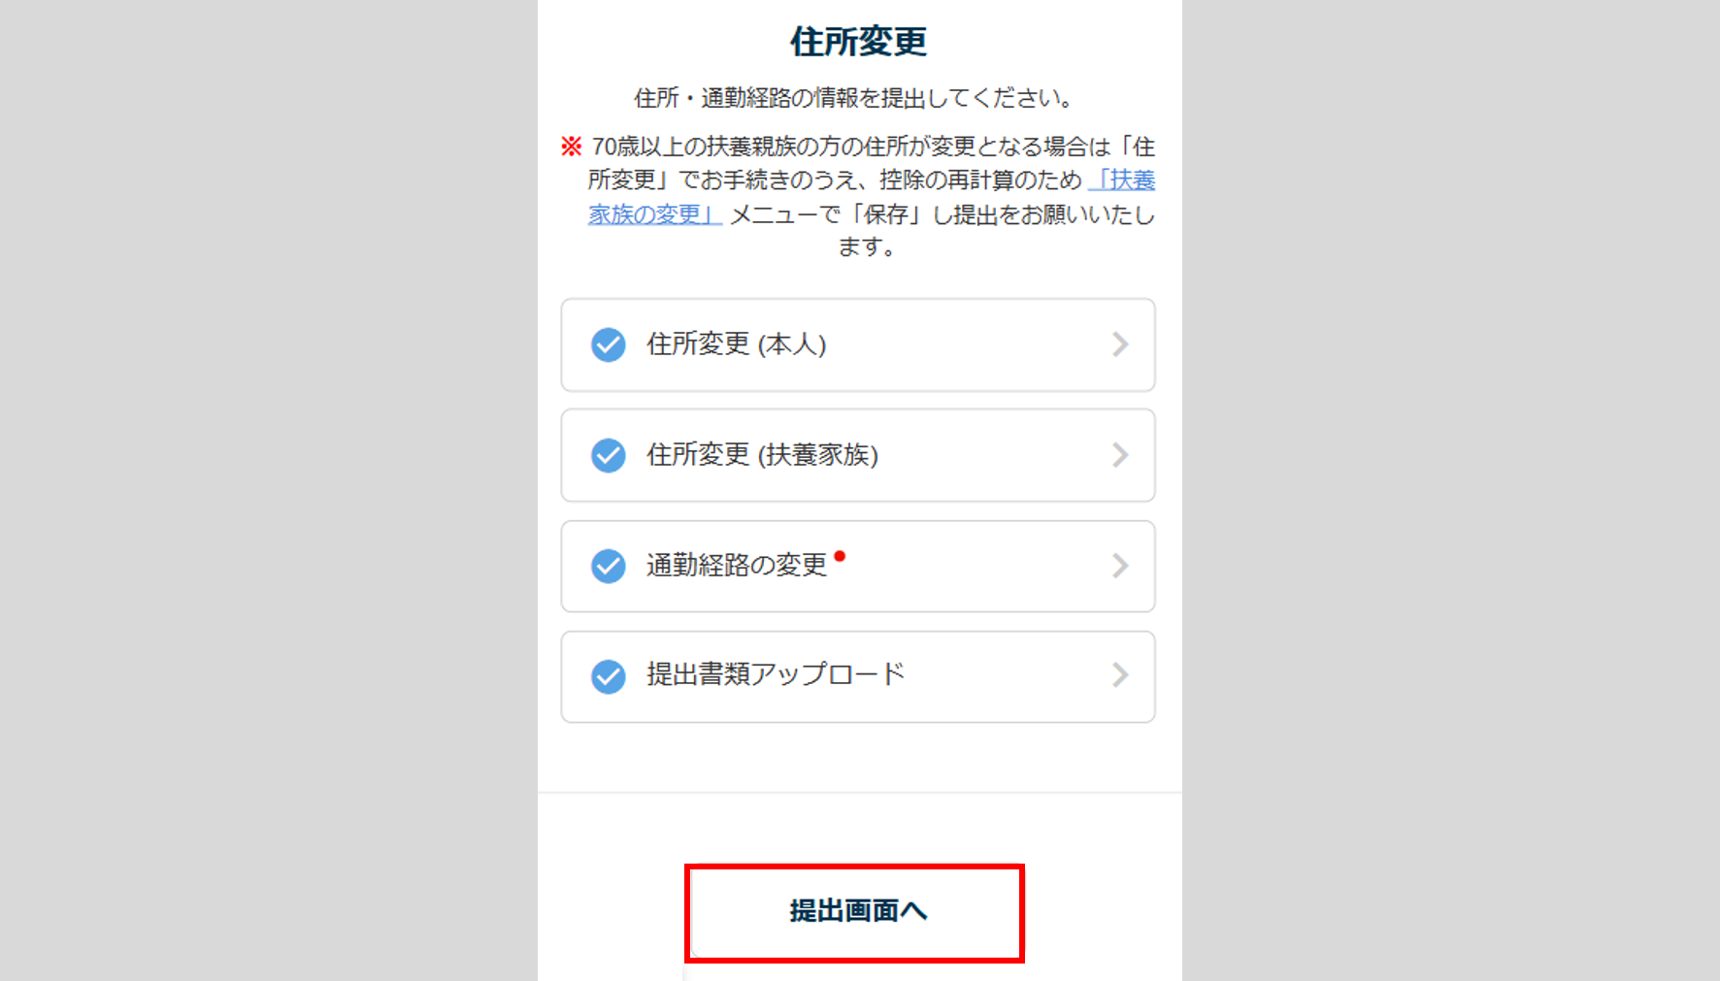Click the gray area left of the form
This screenshot has height=981, width=1720.
tap(268, 485)
